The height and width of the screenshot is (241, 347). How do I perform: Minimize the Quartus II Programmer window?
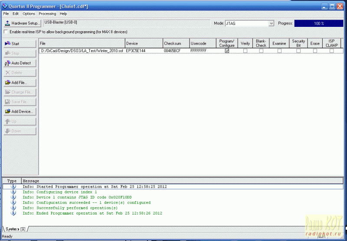pyautogui.click(x=324, y=6)
